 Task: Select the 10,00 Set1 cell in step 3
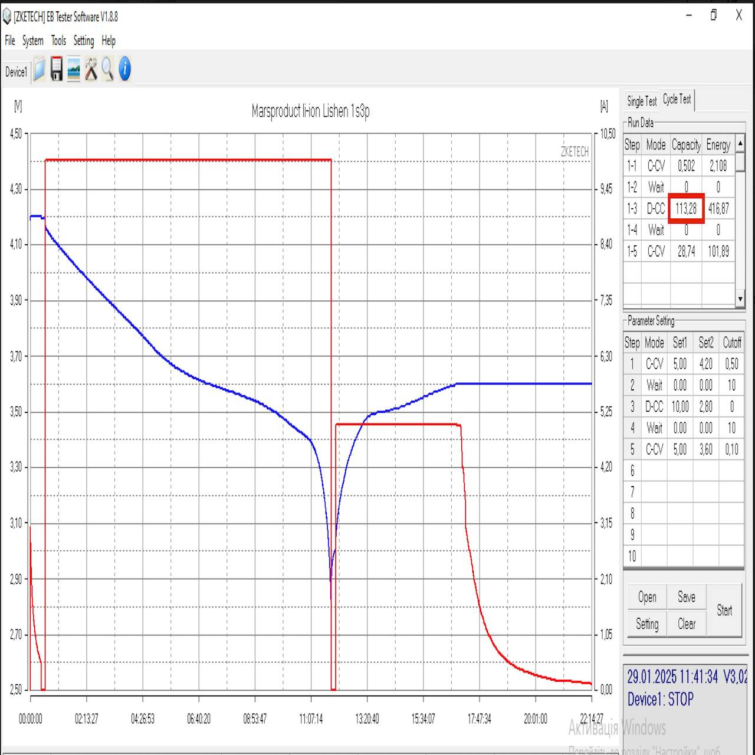pos(680,406)
